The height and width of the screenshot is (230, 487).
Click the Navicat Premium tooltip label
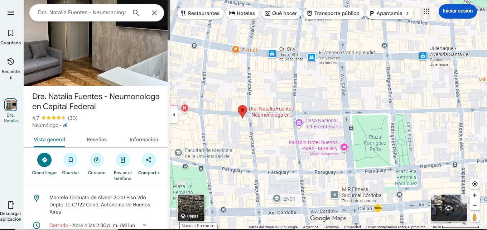coord(198,226)
